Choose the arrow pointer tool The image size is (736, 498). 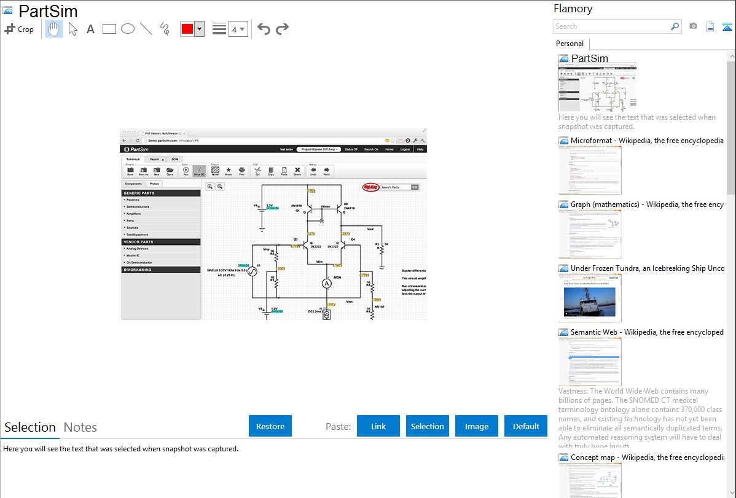click(72, 29)
